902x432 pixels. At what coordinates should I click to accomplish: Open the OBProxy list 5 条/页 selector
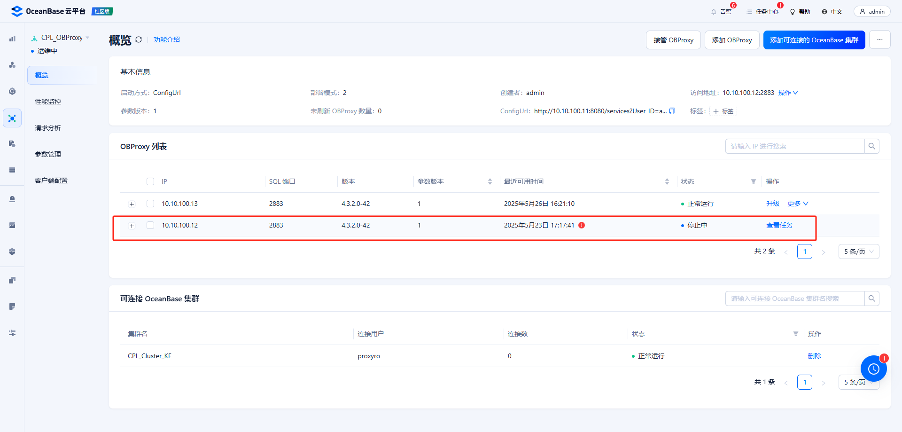(x=859, y=251)
